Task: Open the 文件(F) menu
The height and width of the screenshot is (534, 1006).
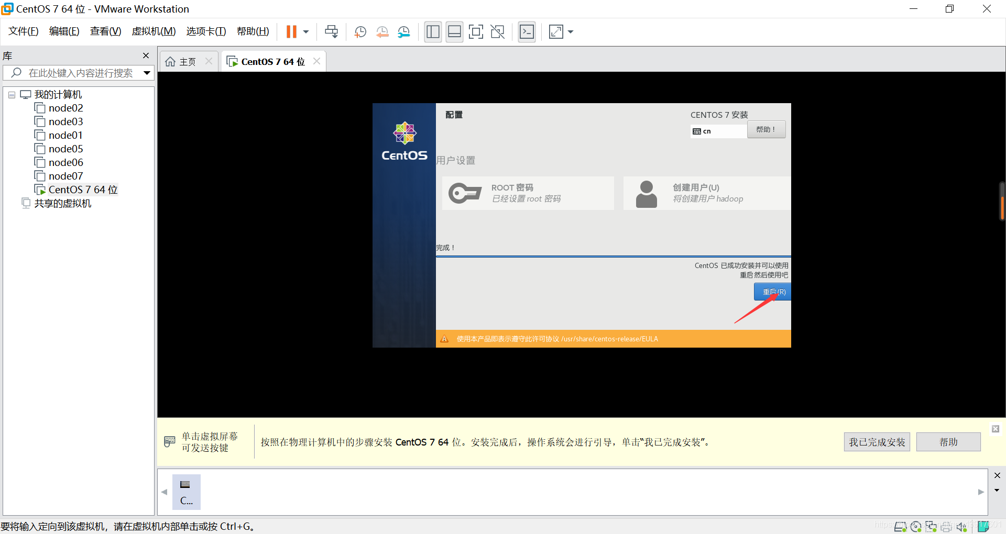Action: [x=24, y=31]
